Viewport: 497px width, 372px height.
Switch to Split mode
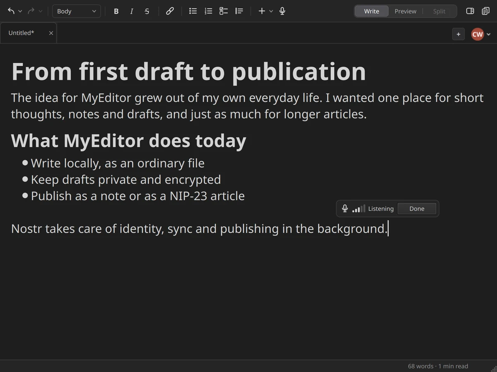pyautogui.click(x=439, y=11)
